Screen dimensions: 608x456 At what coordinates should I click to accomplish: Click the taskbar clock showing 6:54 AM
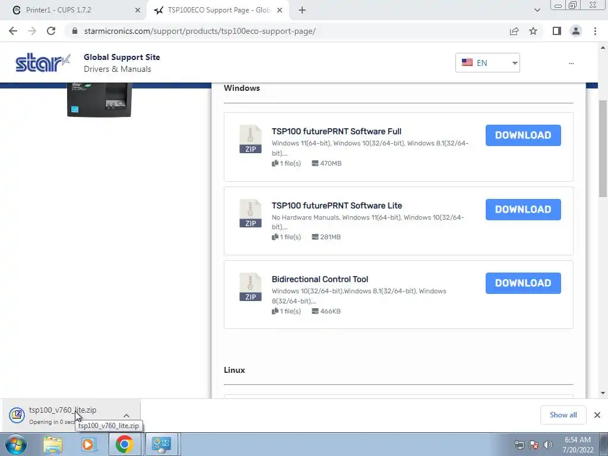pyautogui.click(x=578, y=445)
